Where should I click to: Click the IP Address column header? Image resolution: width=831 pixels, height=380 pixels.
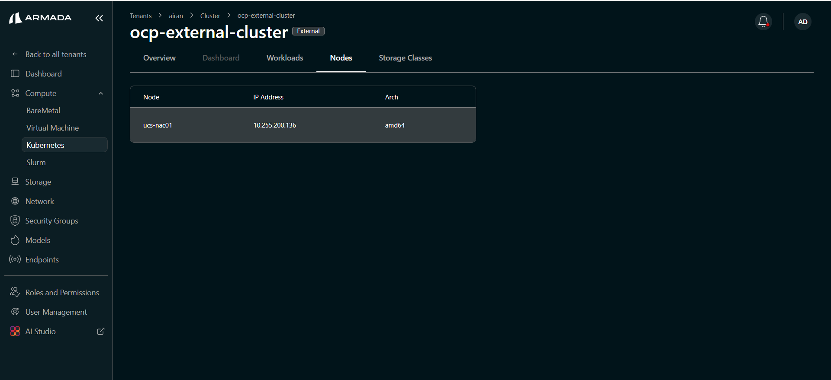pyautogui.click(x=268, y=97)
